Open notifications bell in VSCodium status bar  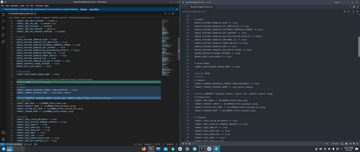176,144
